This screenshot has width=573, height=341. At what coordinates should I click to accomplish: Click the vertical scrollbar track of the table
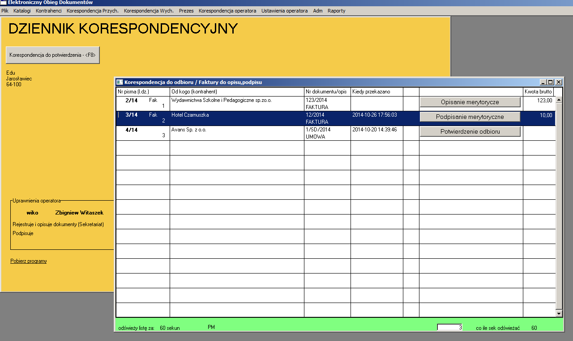[559, 207]
